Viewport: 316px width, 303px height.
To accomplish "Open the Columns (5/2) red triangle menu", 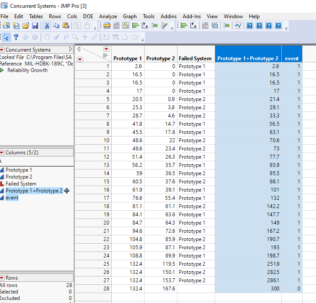I will [2, 153].
